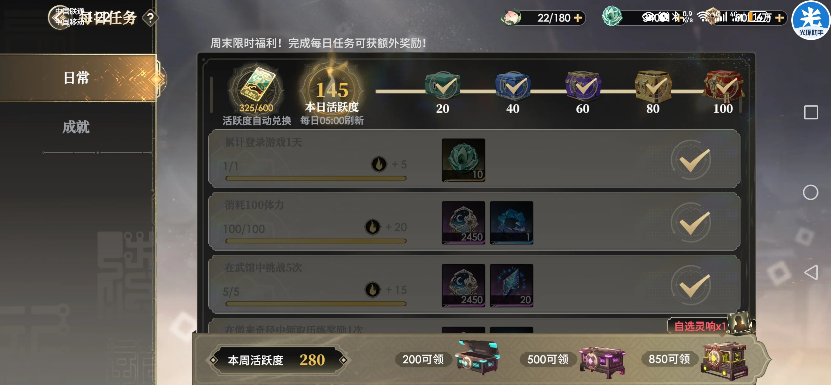Open the 200 weekly activity reward chest
The width and height of the screenshot is (831, 385).
[477, 358]
